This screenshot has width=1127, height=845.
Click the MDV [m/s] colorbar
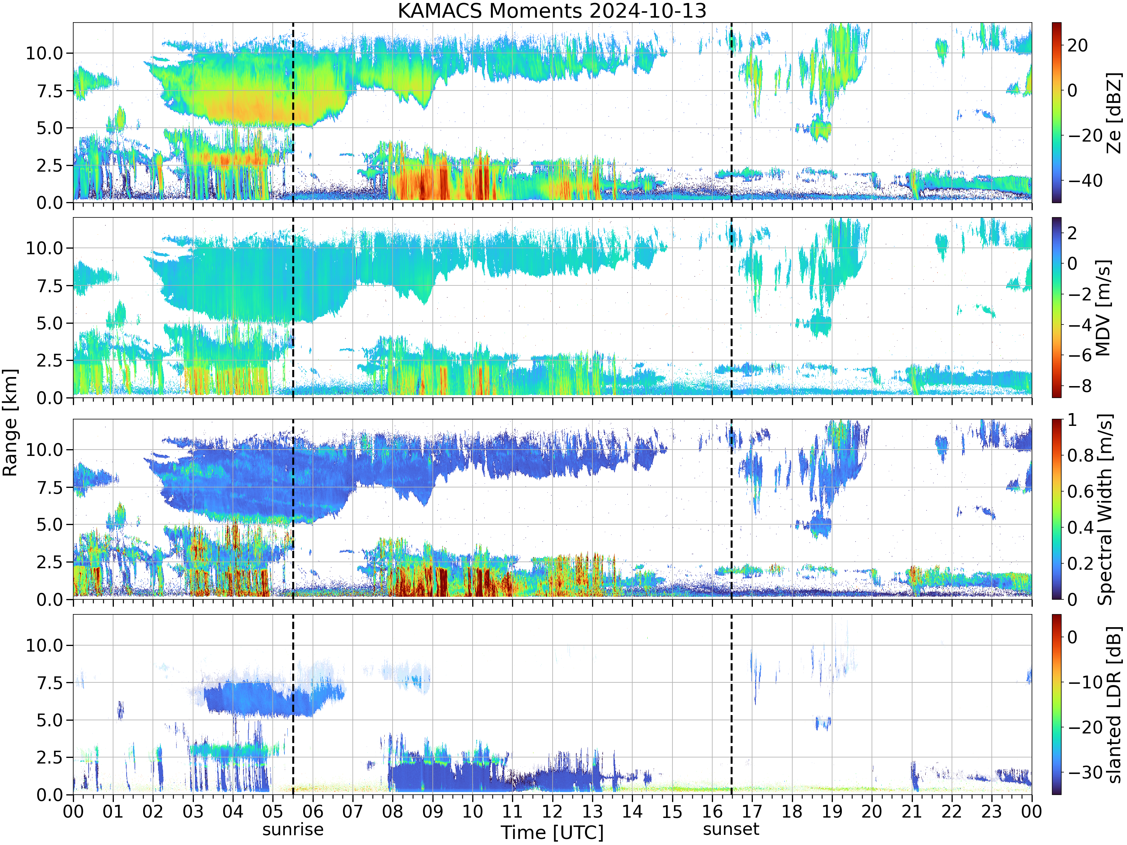coord(1057,308)
